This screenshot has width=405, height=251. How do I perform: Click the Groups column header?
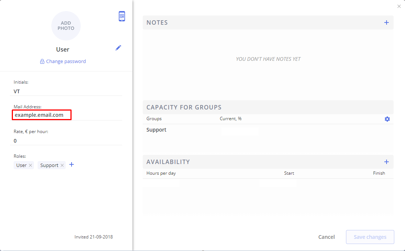tap(154, 119)
